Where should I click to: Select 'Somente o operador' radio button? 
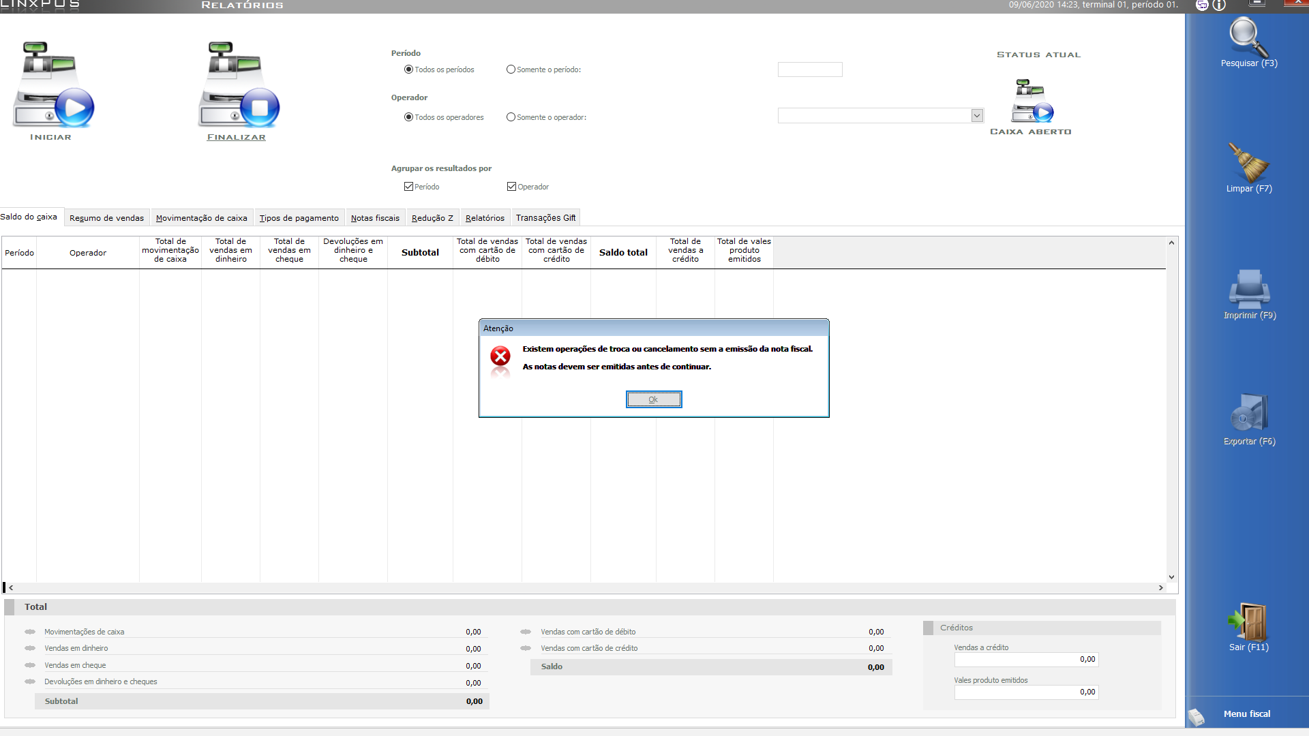(x=511, y=117)
